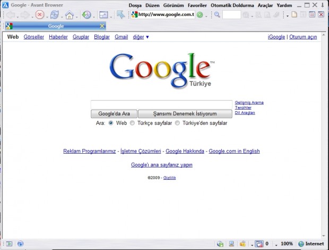Click the popup blocker window icon
The image size is (329, 250).
pyautogui.click(x=259, y=244)
